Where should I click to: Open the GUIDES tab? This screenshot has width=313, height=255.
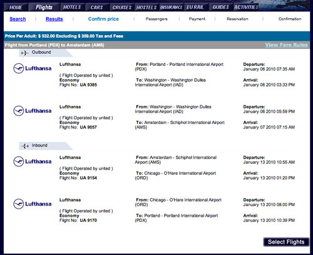click(x=221, y=8)
